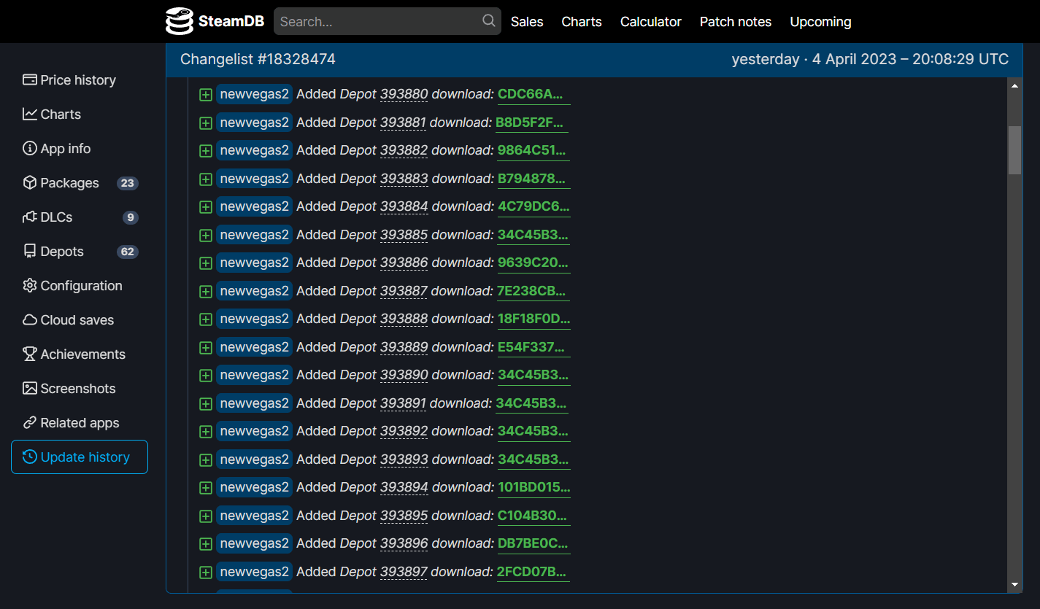Screen dimensions: 1040x609
Task: Go to the Calculator page
Action: pyautogui.click(x=651, y=22)
